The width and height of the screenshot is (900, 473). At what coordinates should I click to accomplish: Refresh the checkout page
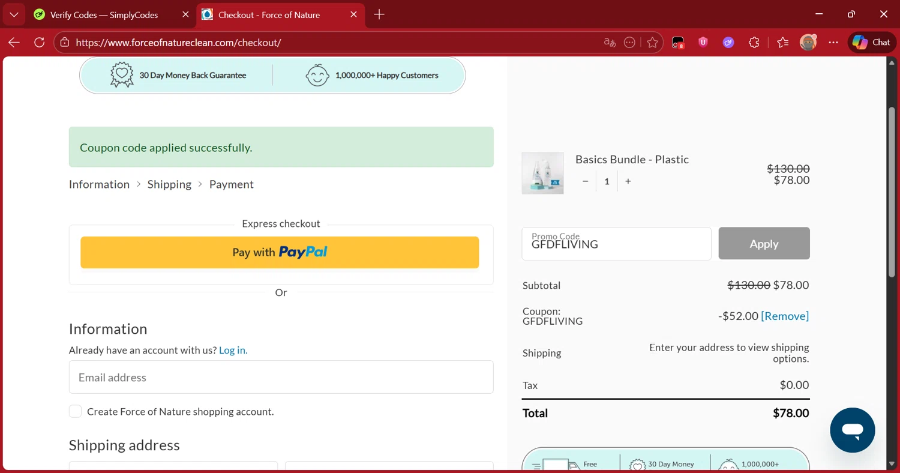click(40, 43)
